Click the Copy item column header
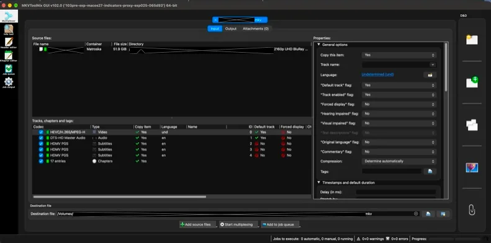The width and height of the screenshot is (491, 243). click(x=146, y=127)
